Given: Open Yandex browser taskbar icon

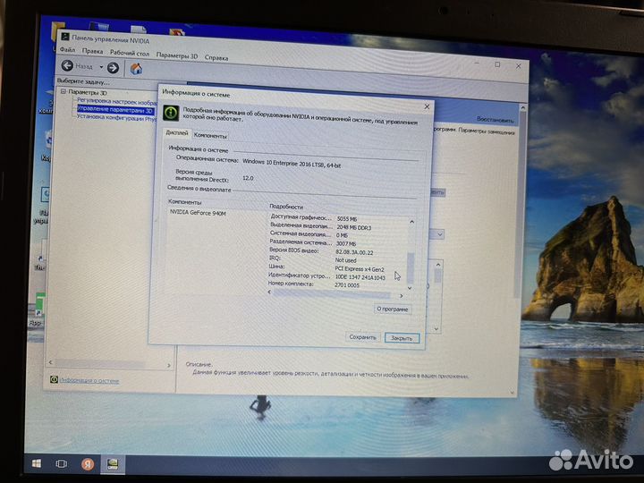Looking at the screenshot, I should click(x=87, y=464).
